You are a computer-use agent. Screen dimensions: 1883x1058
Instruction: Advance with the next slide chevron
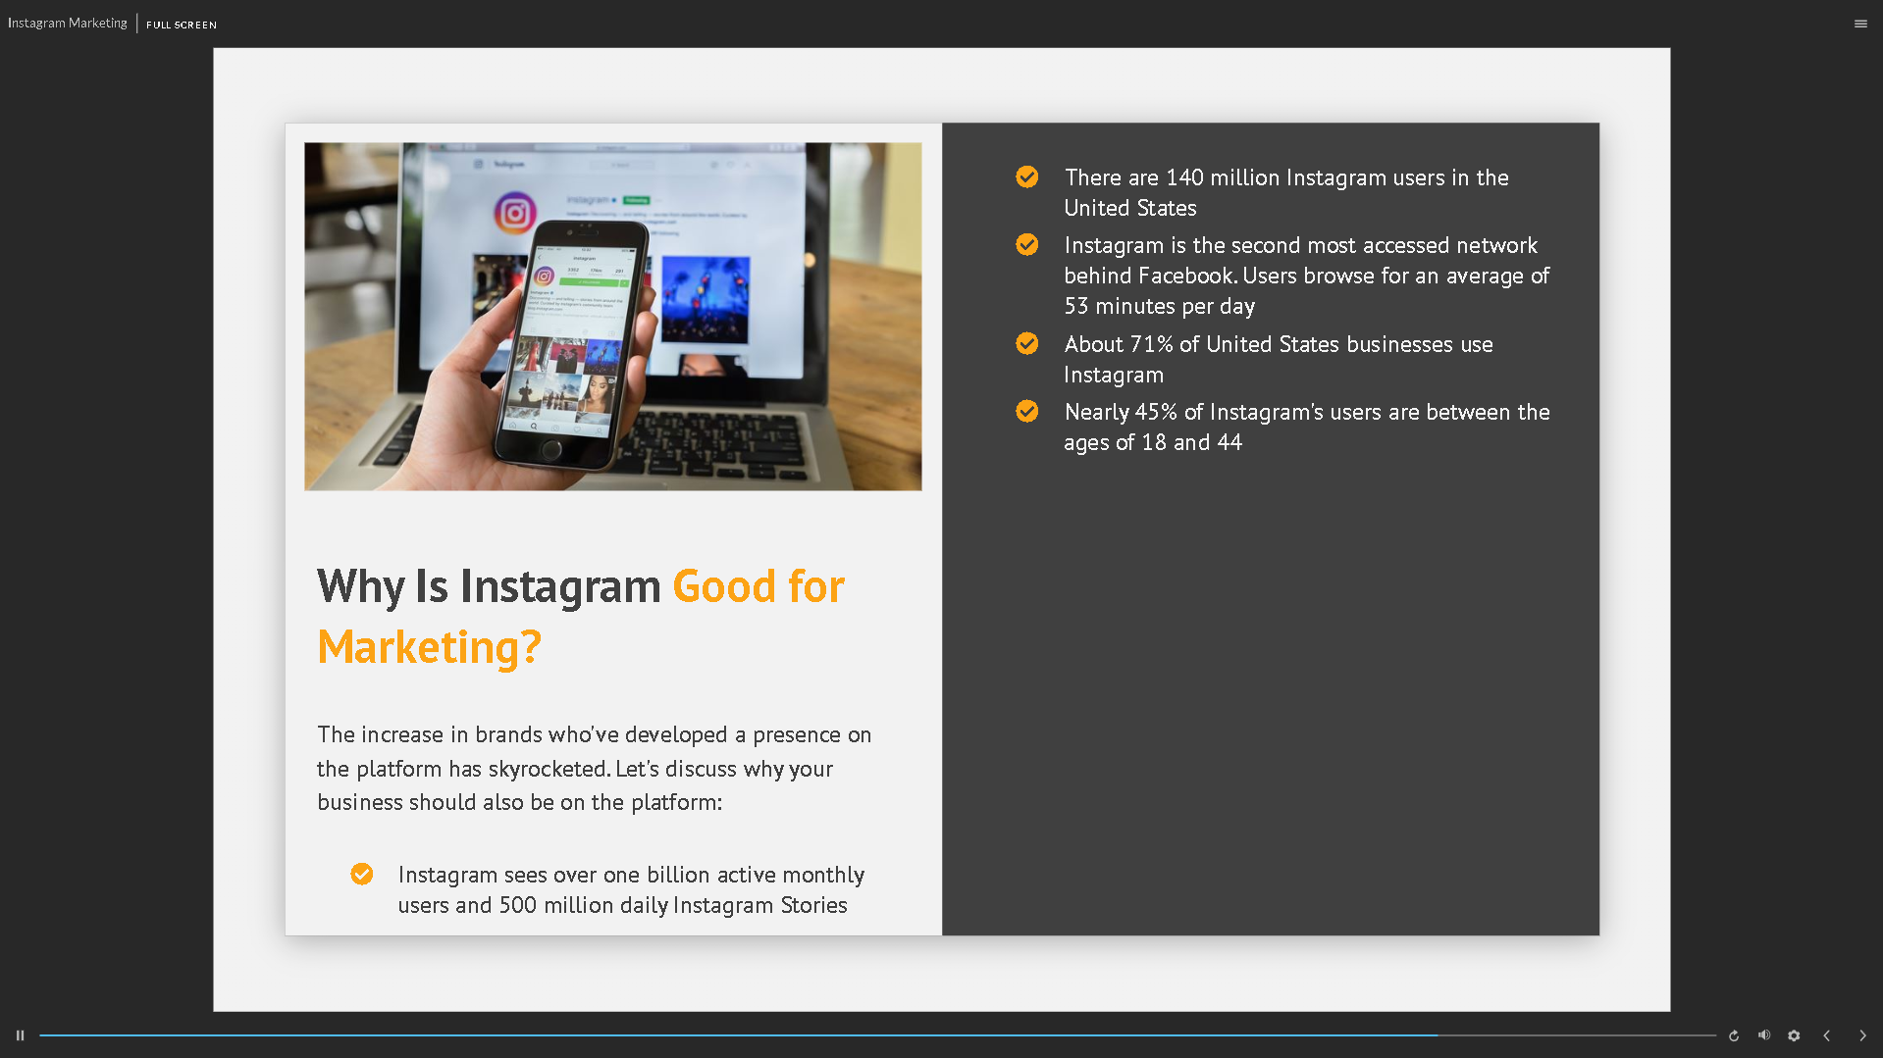pyautogui.click(x=1862, y=1034)
